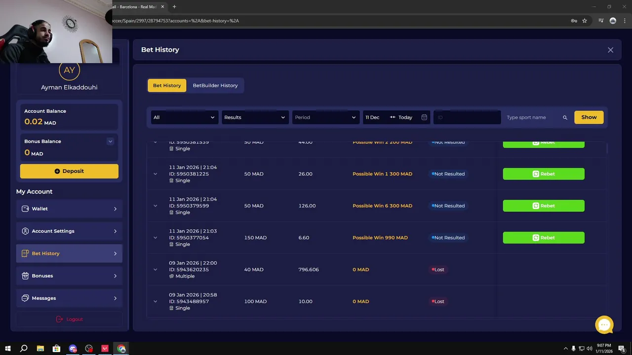Open File Explorer from taskbar

point(40,349)
